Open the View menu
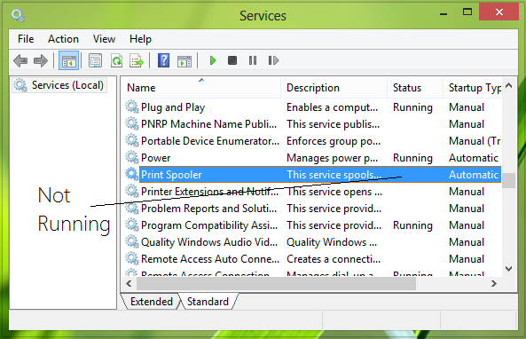This screenshot has width=526, height=339. click(104, 39)
